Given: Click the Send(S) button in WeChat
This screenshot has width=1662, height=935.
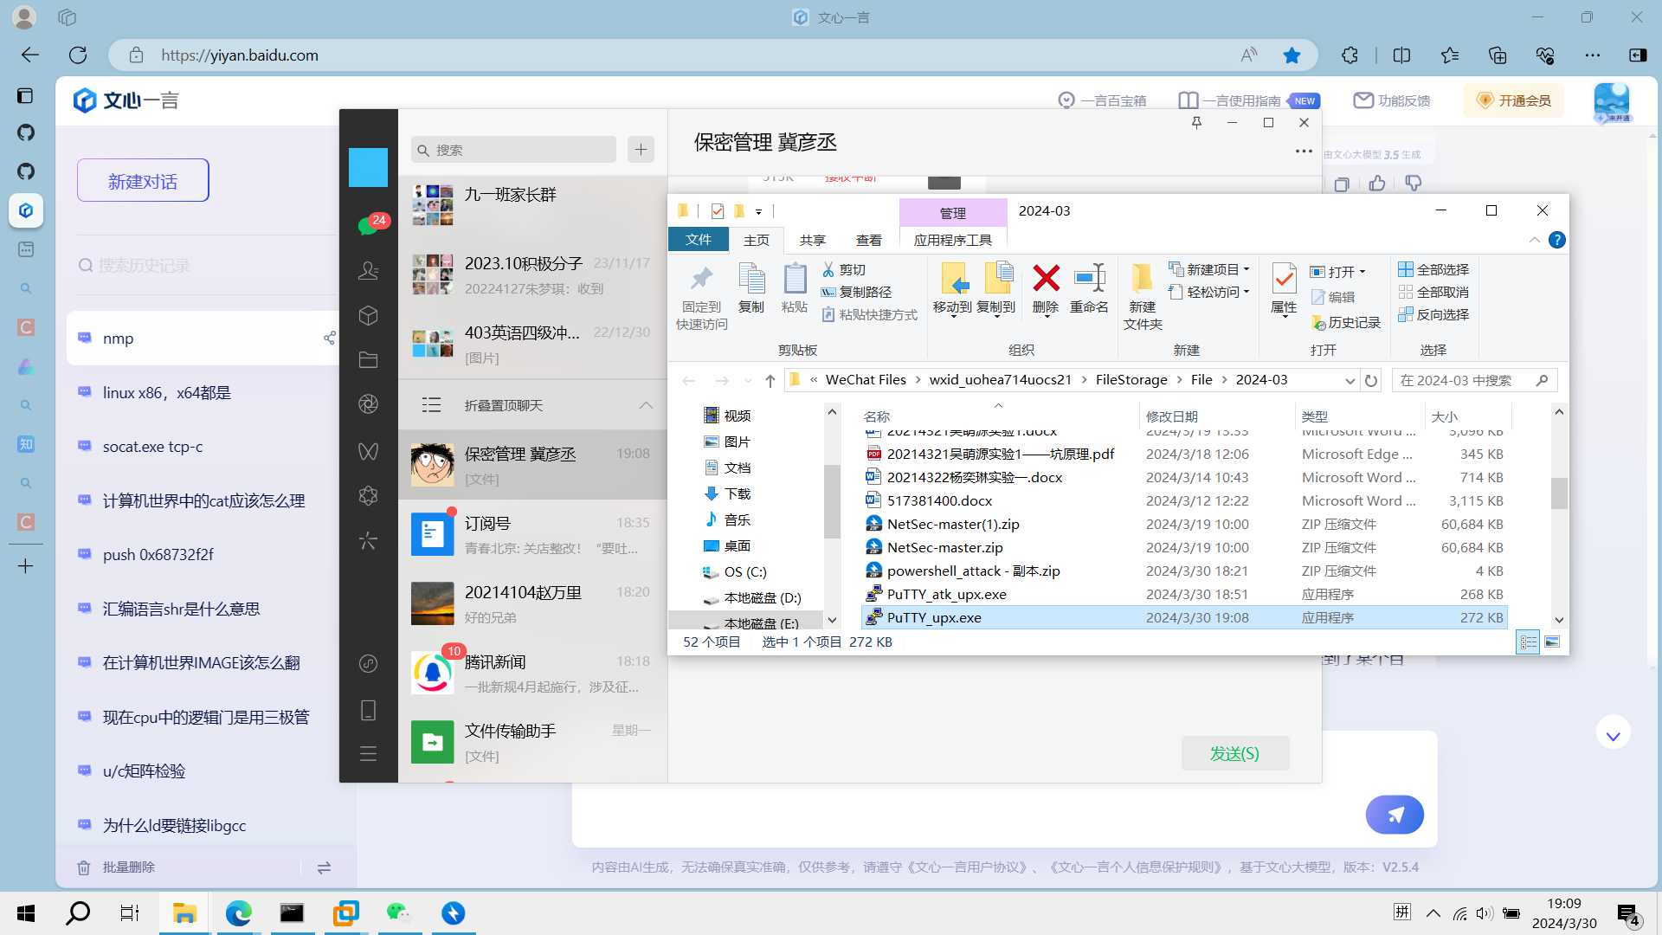Looking at the screenshot, I should (1234, 753).
